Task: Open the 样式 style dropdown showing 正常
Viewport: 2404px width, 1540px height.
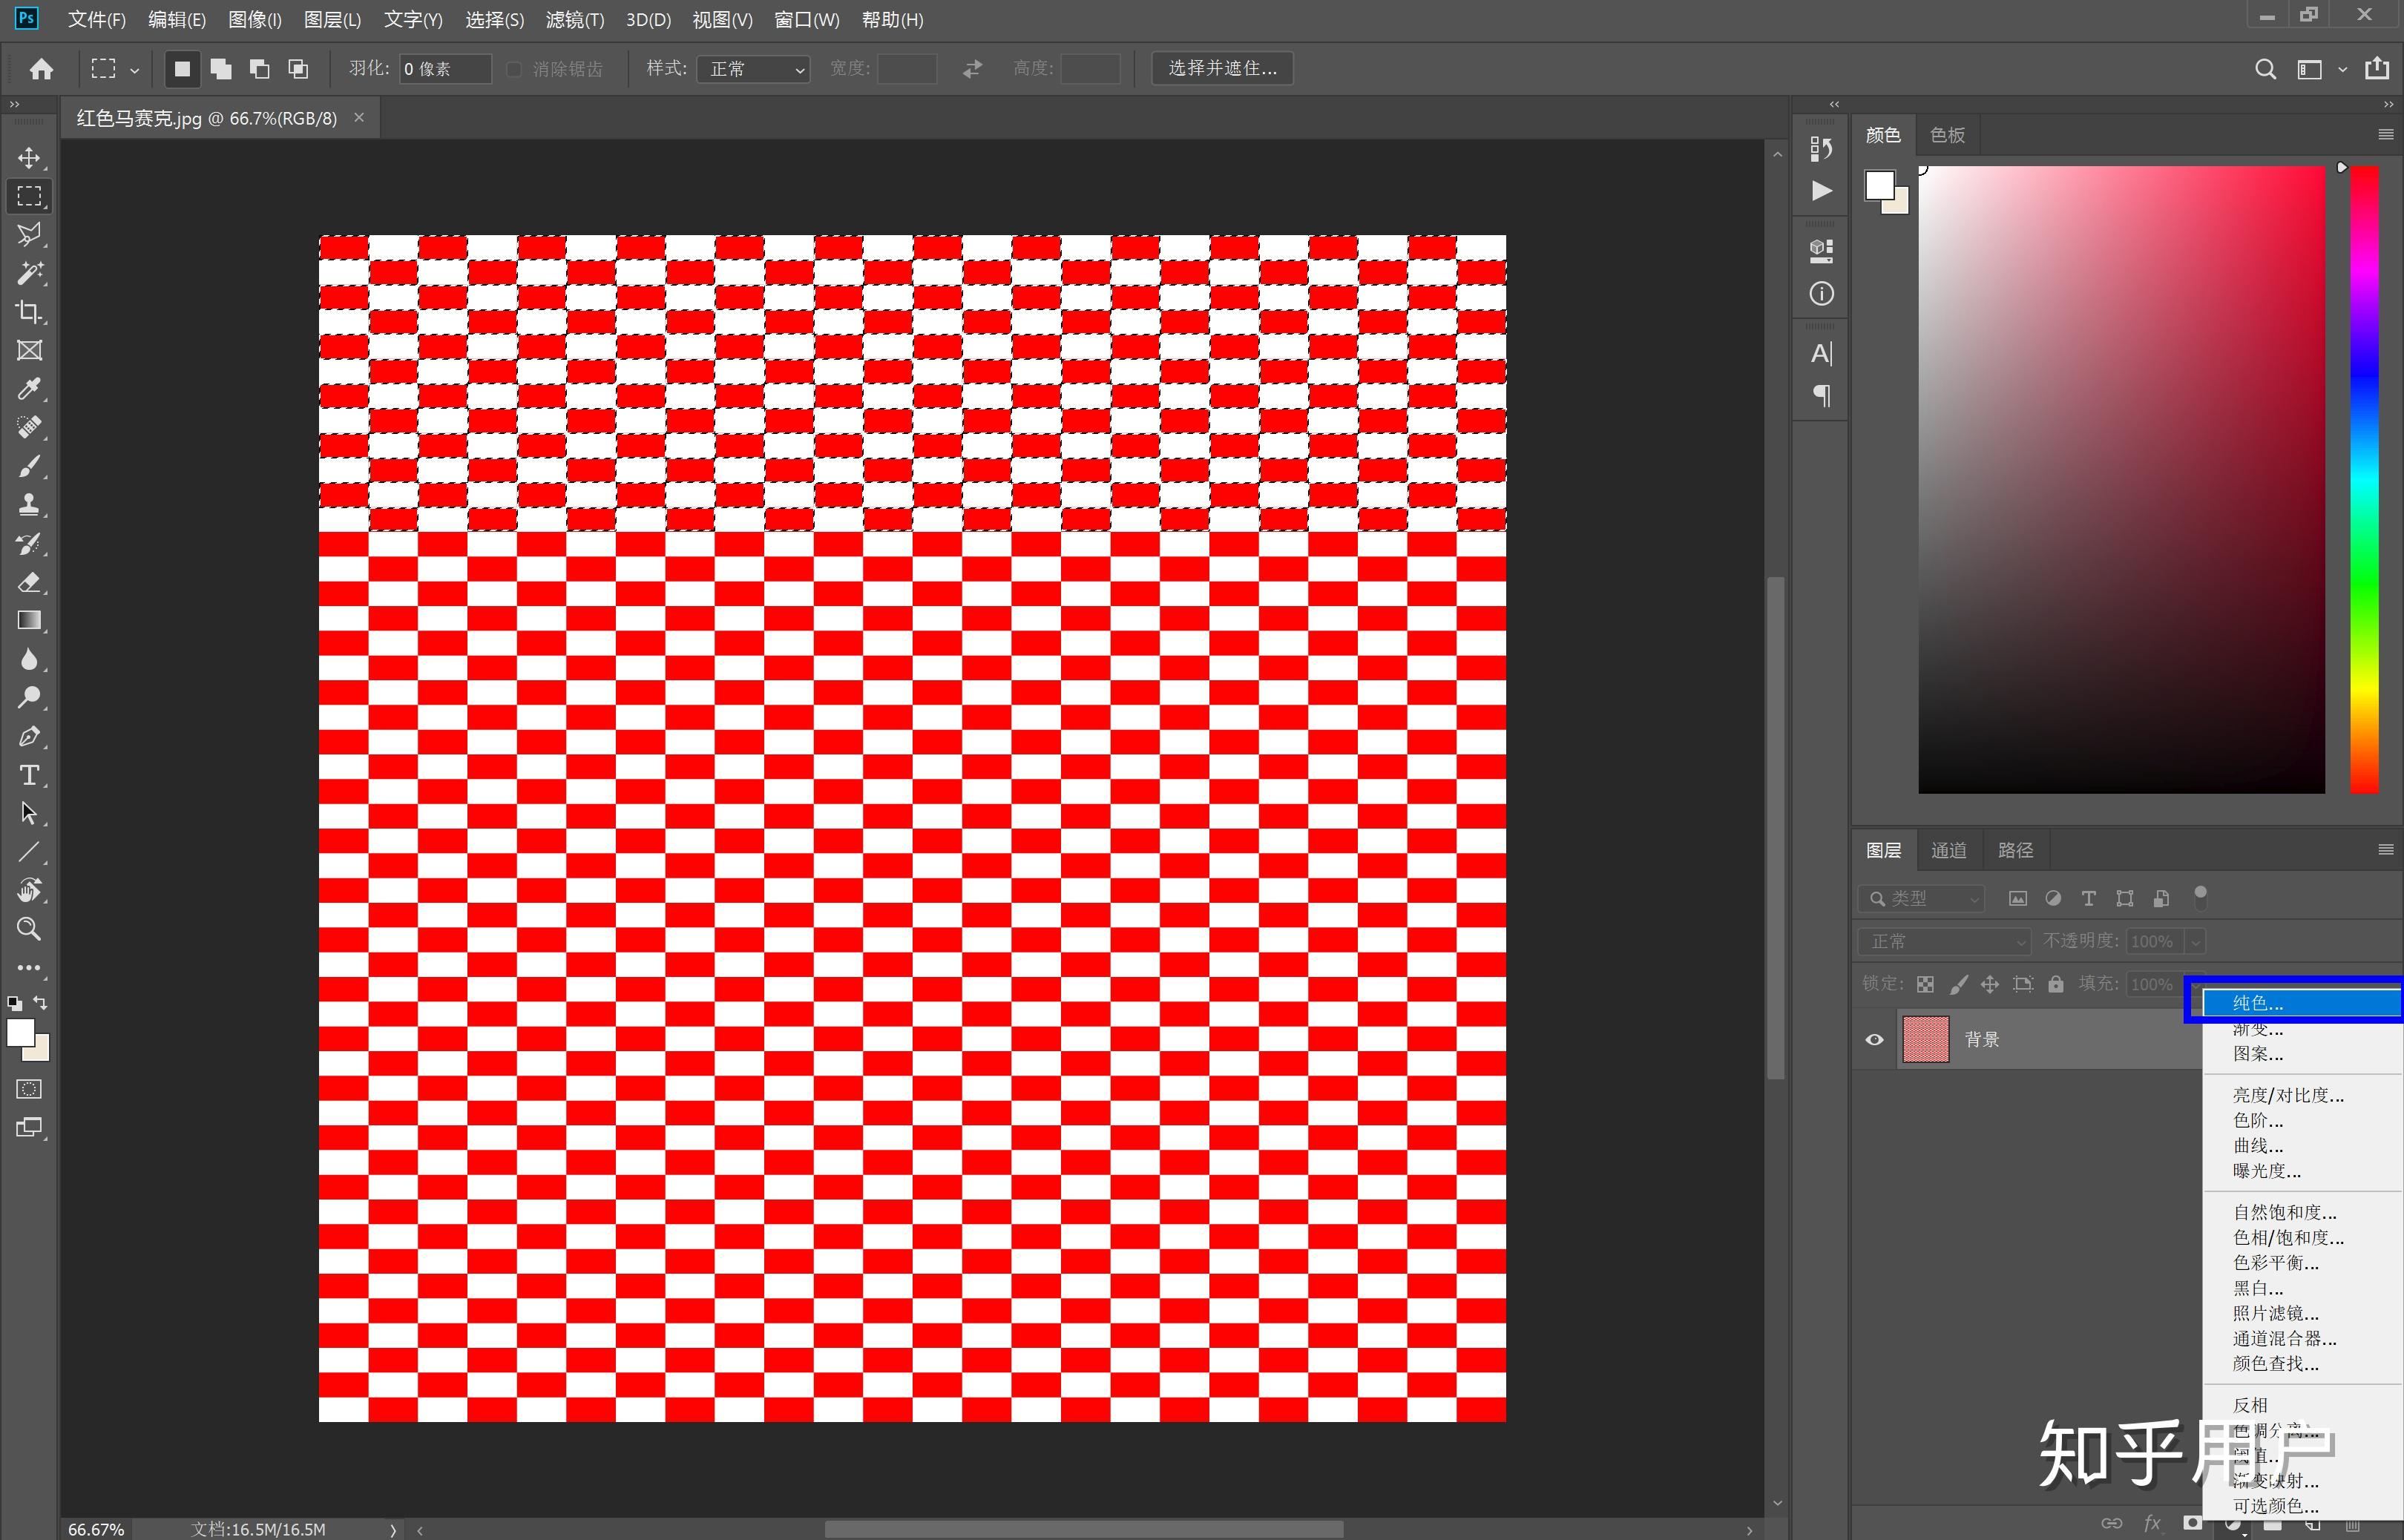Action: tap(753, 68)
